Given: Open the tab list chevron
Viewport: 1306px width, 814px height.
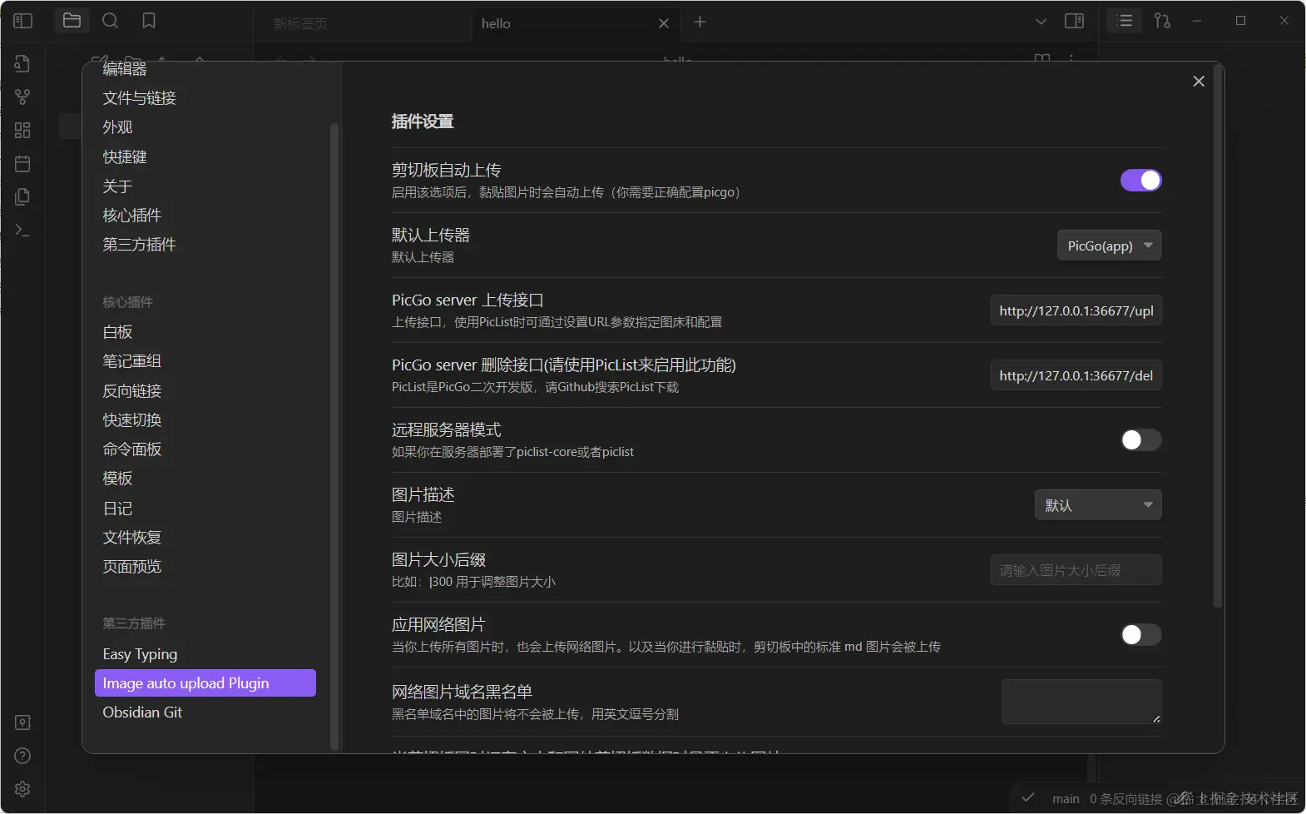Looking at the screenshot, I should (1041, 22).
